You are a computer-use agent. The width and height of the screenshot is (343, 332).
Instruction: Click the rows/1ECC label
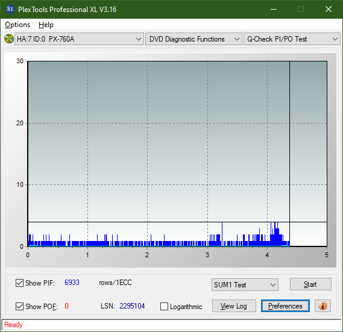pos(116,283)
